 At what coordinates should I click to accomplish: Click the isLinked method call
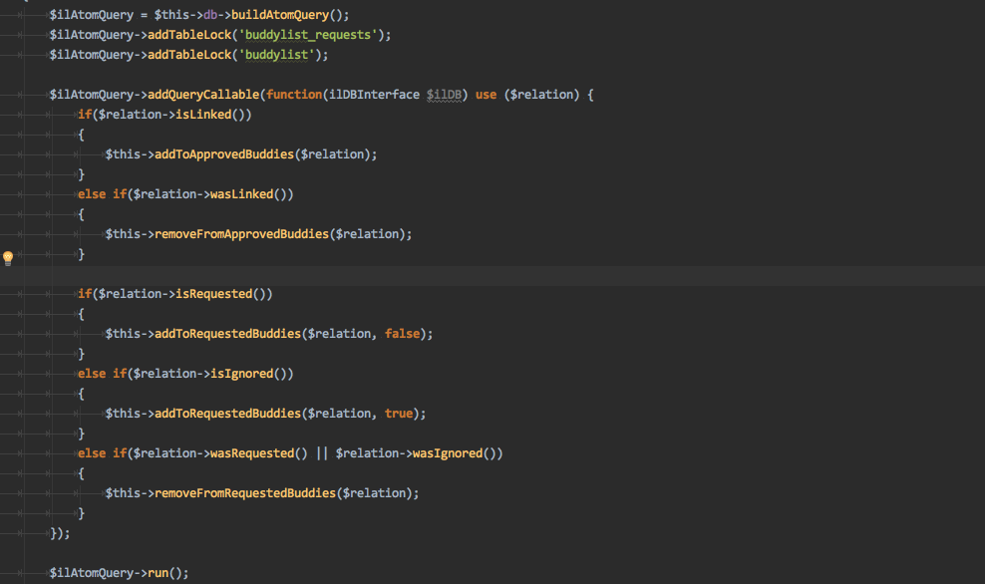coord(203,115)
